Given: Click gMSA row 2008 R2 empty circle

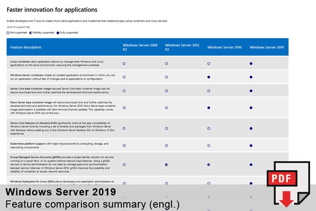Looking at the screenshot, I should [x=124, y=165].
